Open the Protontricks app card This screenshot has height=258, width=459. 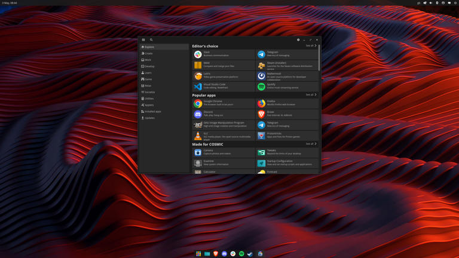287,136
